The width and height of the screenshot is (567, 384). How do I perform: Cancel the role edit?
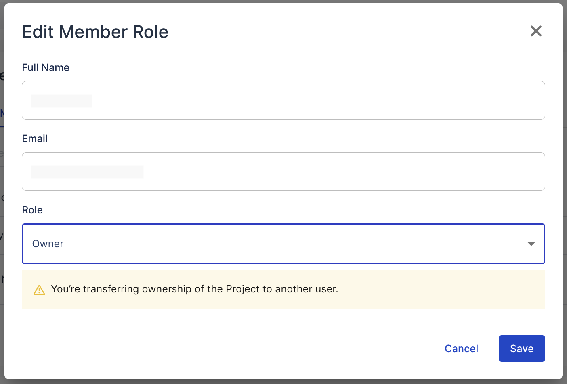tap(461, 348)
